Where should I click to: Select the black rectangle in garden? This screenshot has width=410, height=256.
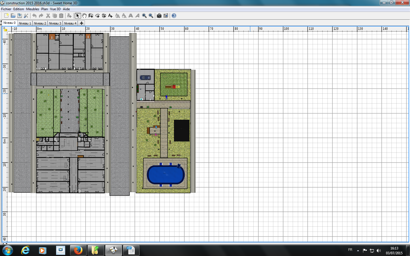pyautogui.click(x=182, y=131)
